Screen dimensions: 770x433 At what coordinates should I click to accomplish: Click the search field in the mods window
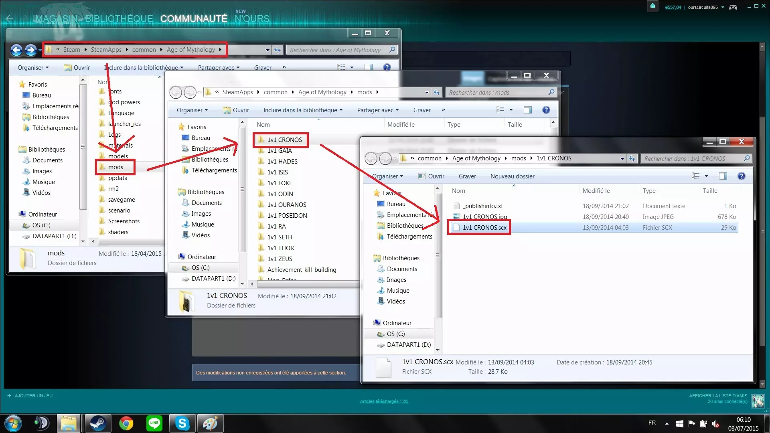click(x=497, y=92)
